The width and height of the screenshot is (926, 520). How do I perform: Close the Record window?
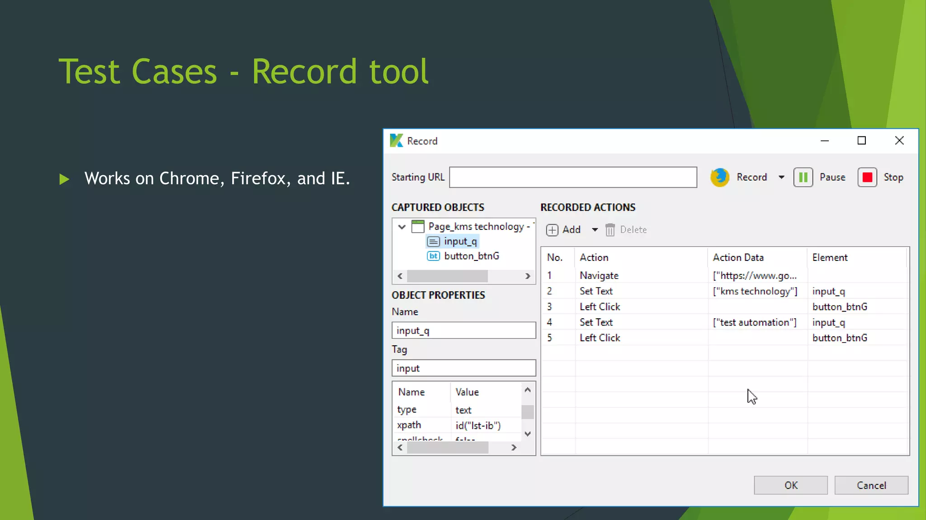(899, 140)
